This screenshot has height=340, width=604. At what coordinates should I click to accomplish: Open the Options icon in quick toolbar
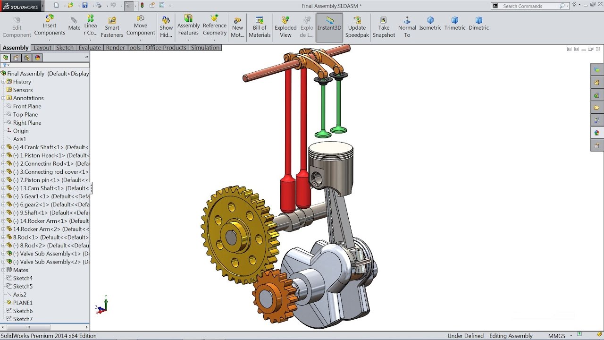[x=162, y=6]
